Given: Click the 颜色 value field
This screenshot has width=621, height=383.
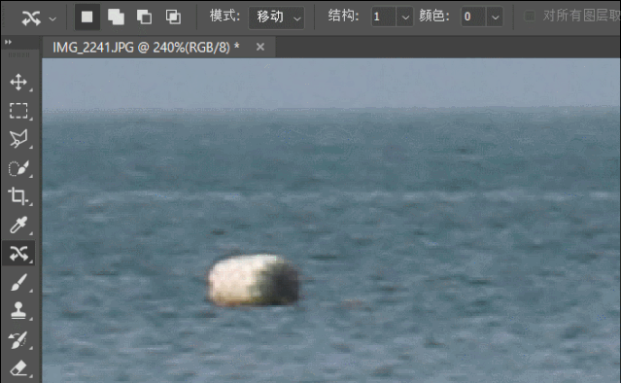Looking at the screenshot, I should pyautogui.click(x=473, y=17).
